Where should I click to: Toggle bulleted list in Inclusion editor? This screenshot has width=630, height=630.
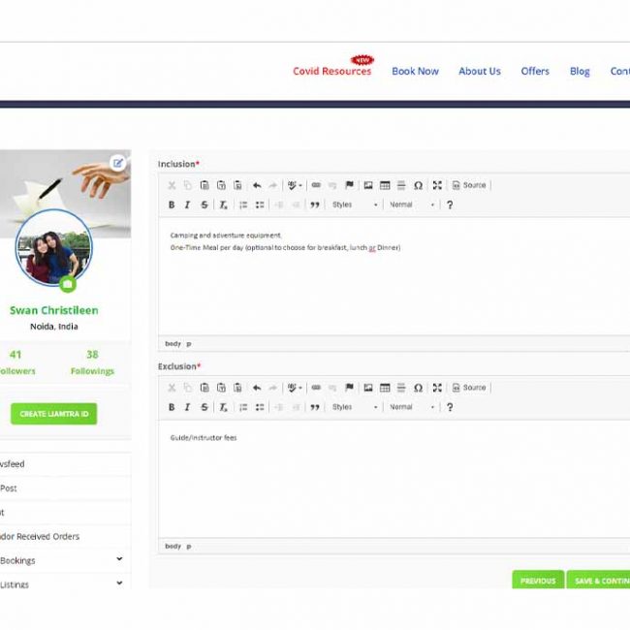pos(260,205)
